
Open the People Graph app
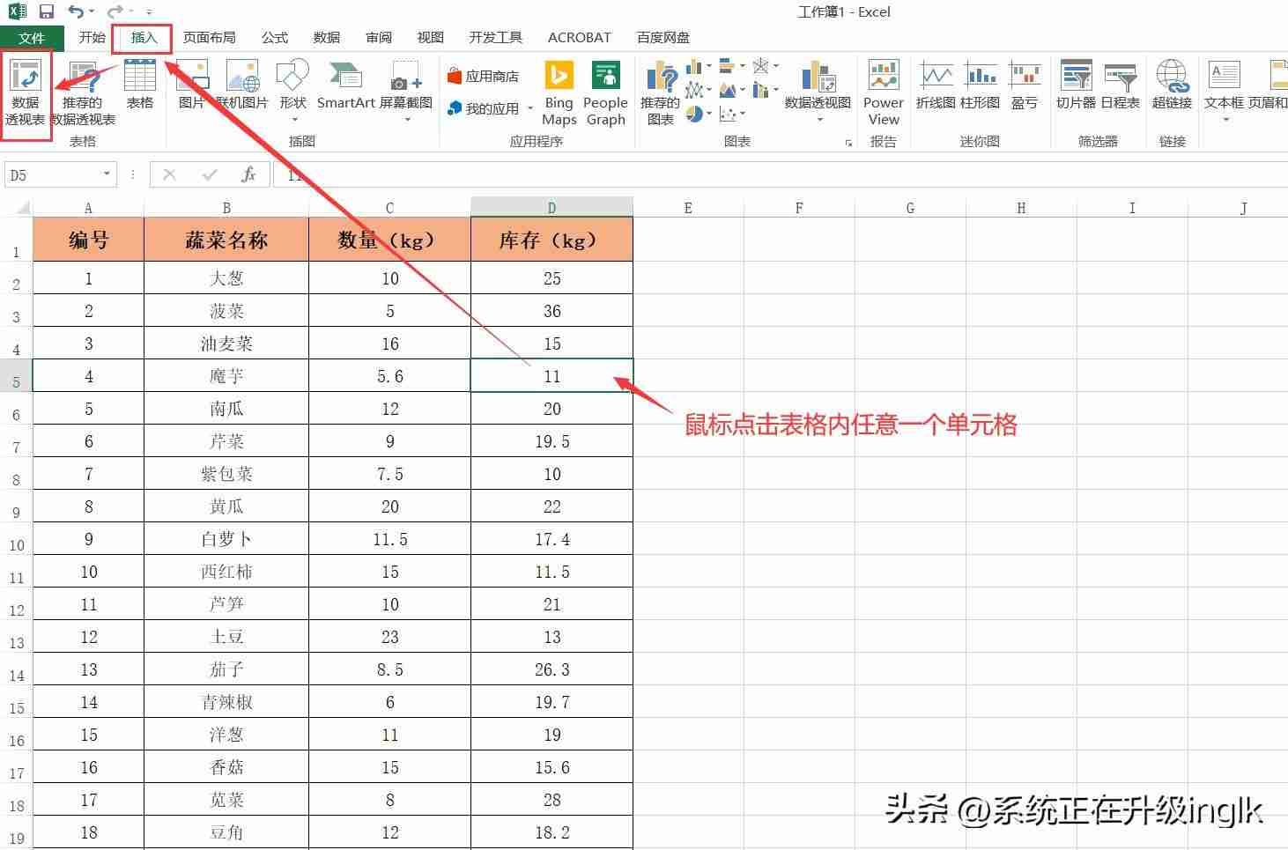point(606,93)
